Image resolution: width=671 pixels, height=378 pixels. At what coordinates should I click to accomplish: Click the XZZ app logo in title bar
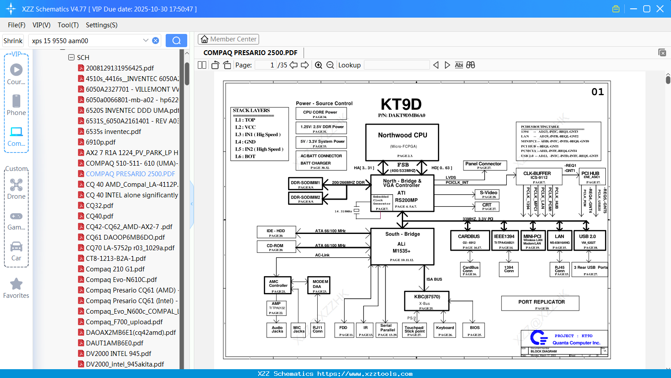pos(11,9)
